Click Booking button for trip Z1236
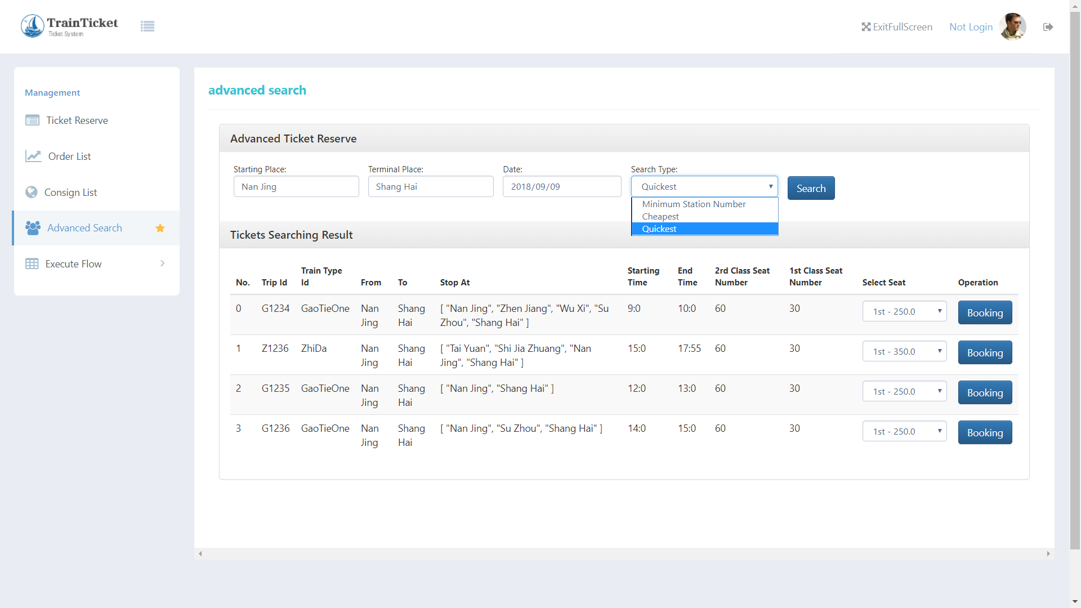The image size is (1081, 608). 985,352
